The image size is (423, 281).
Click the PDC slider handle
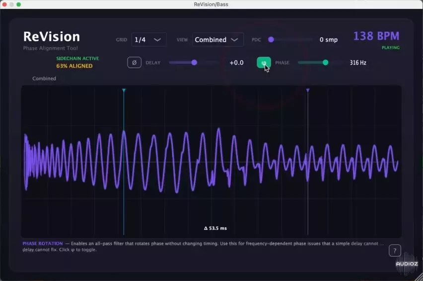click(x=271, y=40)
